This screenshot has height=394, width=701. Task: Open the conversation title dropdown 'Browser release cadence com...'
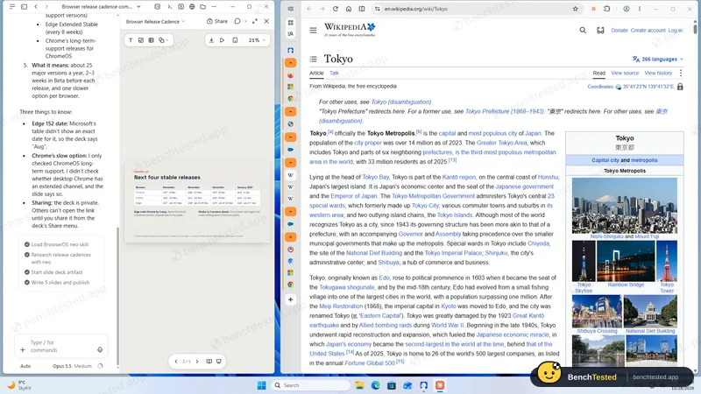tap(101, 7)
